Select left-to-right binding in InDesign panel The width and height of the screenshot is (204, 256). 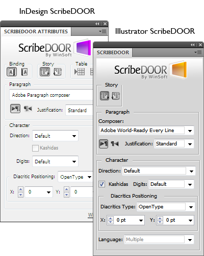[x=12, y=72]
